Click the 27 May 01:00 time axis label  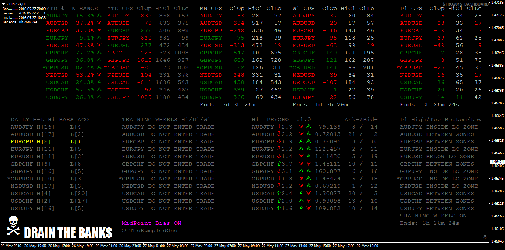[x=154, y=246]
